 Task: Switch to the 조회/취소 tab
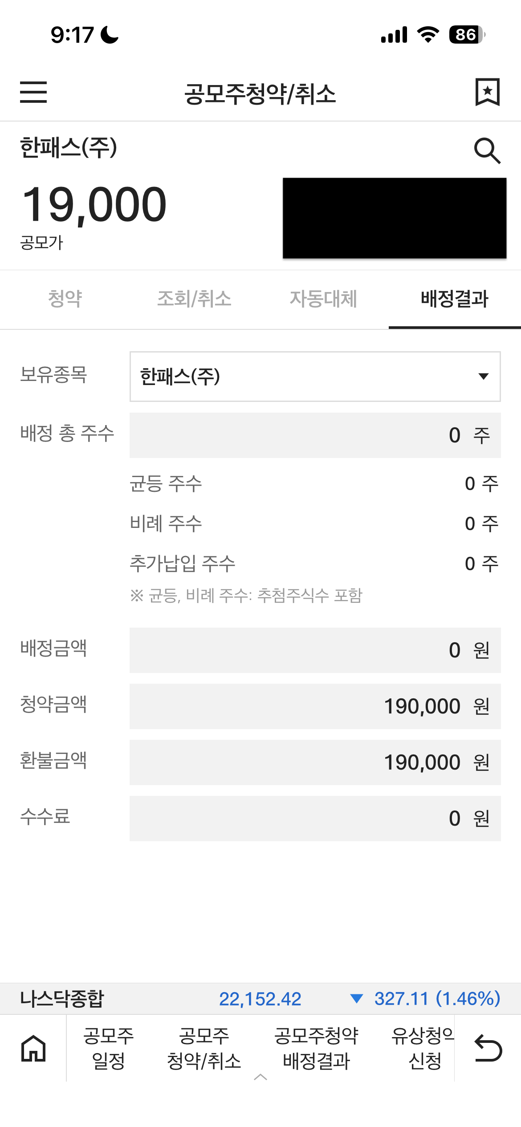point(194,299)
